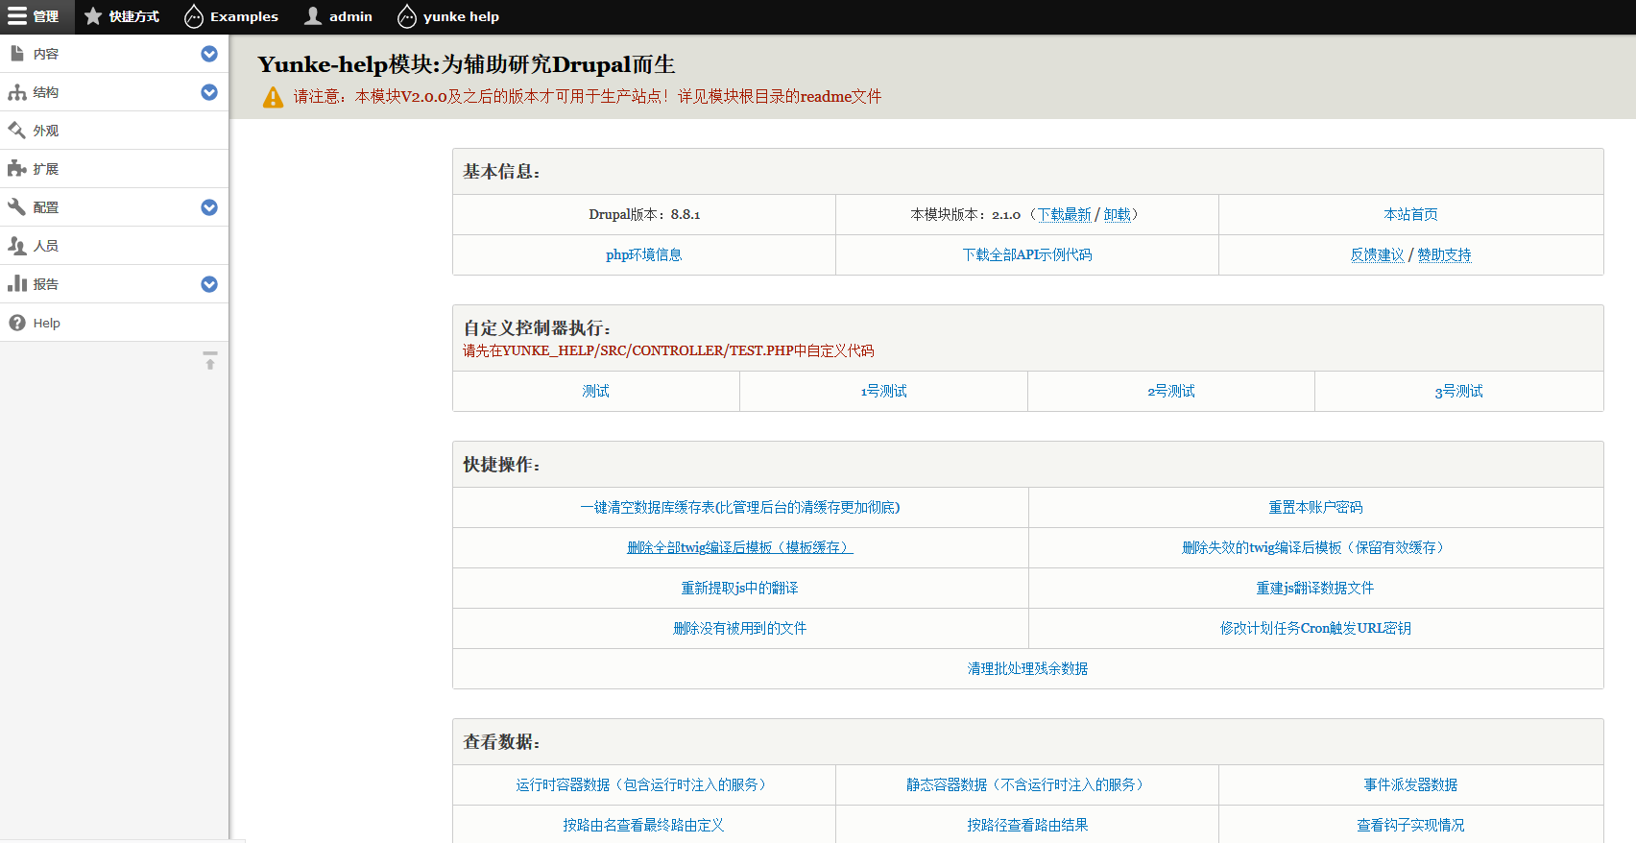Image resolution: width=1636 pixels, height=843 pixels.
Task: Run the 测试 controller link
Action: 595,391
